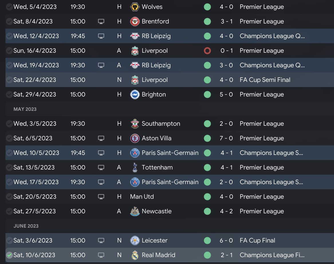Click the Real Madrid club badge
Viewport: 334px width, 264px height.
pos(135,255)
